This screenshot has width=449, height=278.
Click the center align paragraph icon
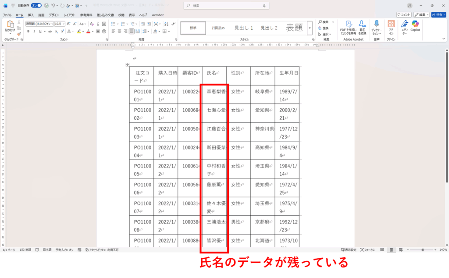click(x=119, y=32)
